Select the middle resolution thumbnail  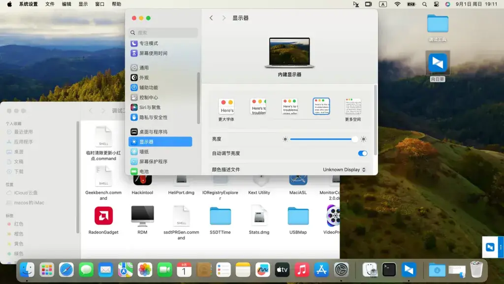[x=290, y=106]
